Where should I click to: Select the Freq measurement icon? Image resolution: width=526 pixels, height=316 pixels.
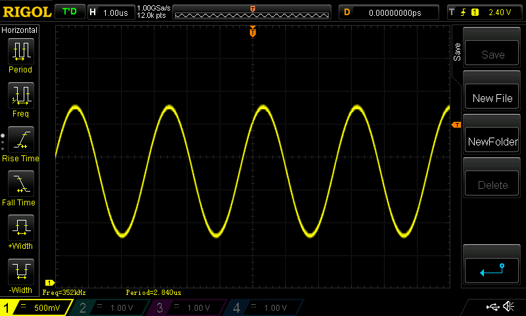[x=21, y=95]
